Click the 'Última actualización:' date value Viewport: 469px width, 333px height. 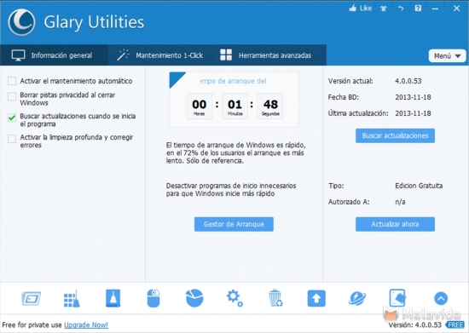(x=413, y=113)
